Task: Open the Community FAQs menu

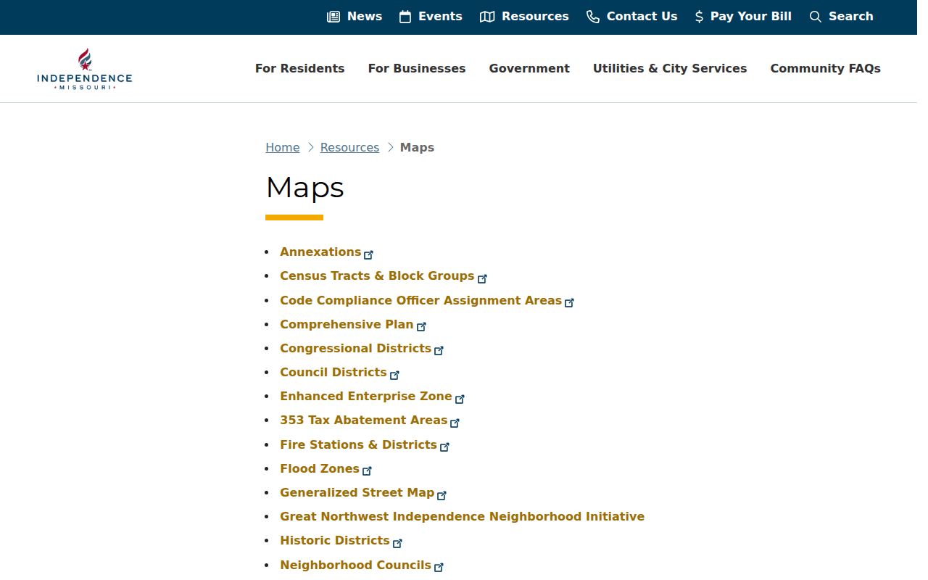Action: [x=826, y=68]
